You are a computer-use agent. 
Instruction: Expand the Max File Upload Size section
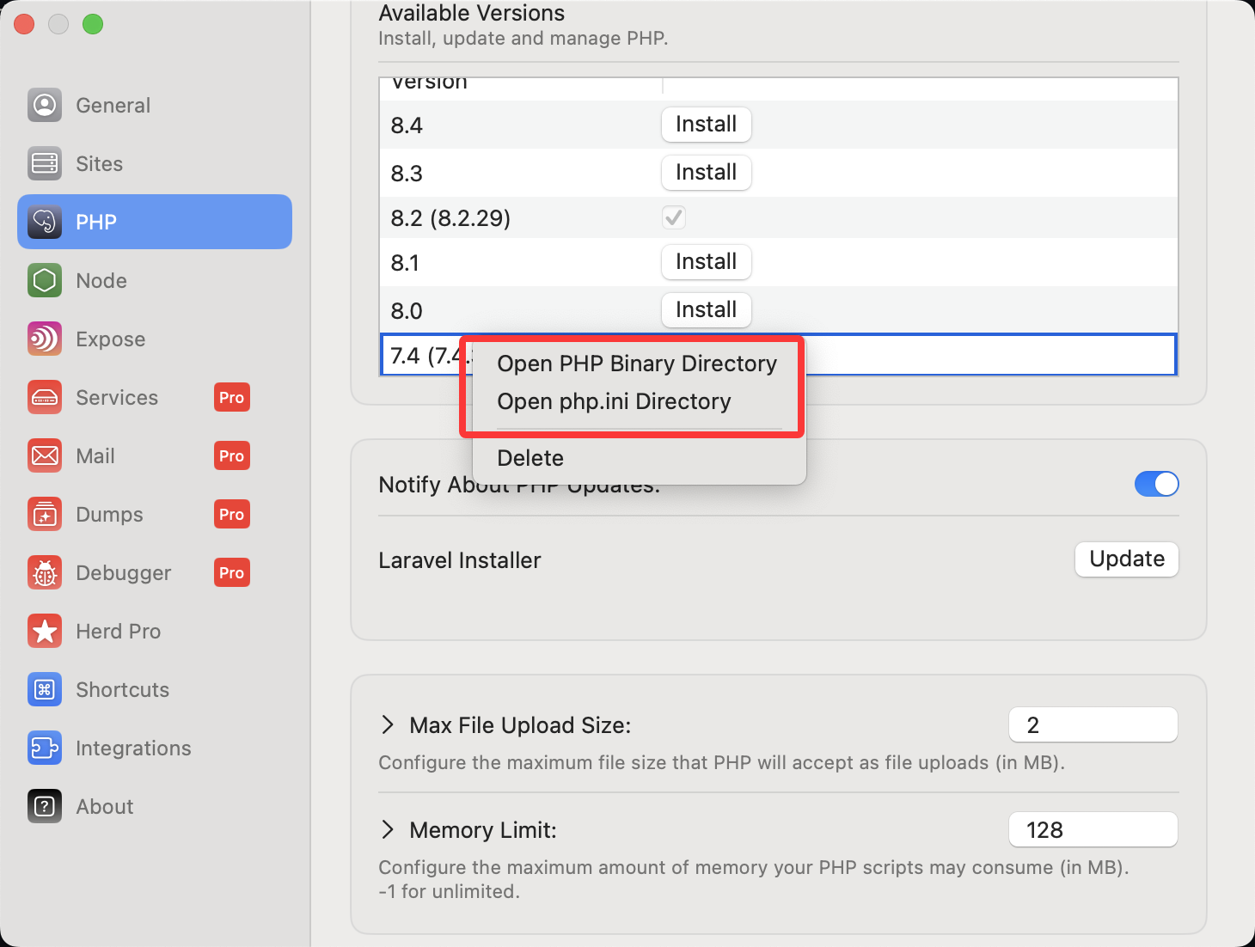pos(388,725)
